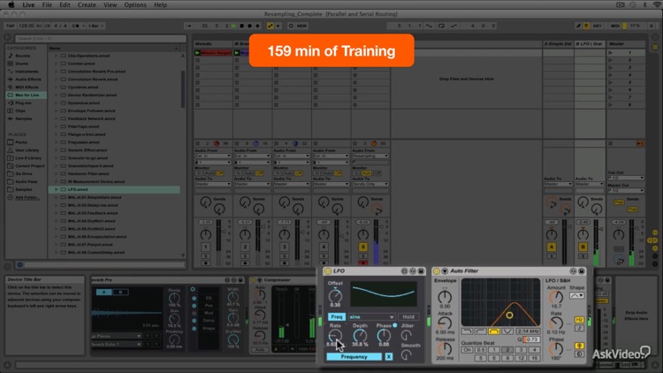Screen dimensions: 663x373
Task: Click the Auto Filter frequency dot
Action: coord(509,315)
